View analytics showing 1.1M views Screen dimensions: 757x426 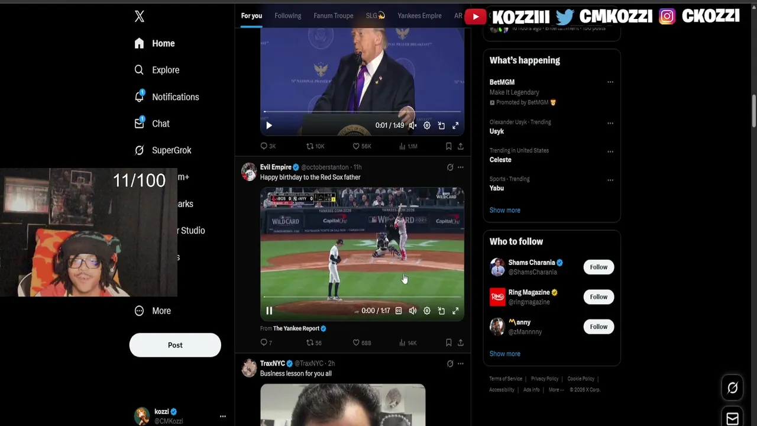tap(408, 146)
